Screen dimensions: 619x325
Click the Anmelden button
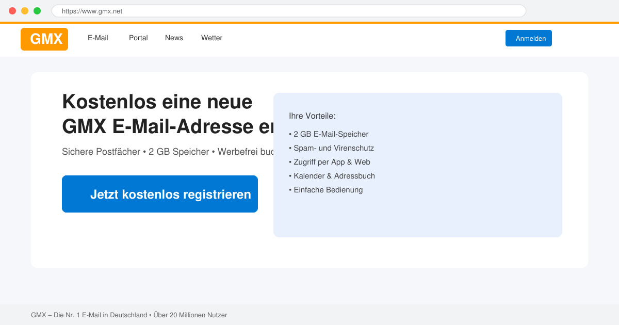(529, 38)
